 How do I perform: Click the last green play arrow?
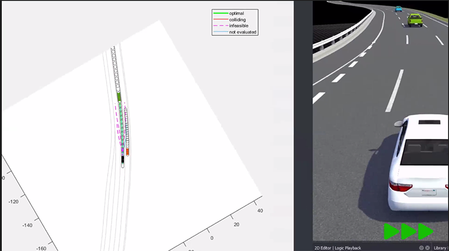point(426,231)
